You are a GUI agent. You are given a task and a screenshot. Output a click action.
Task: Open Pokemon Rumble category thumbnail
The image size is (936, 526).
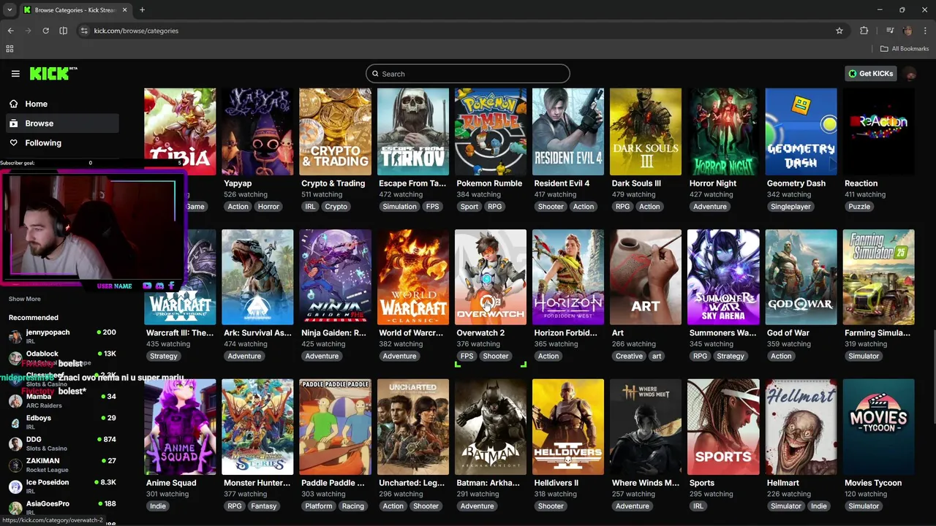pos(491,131)
